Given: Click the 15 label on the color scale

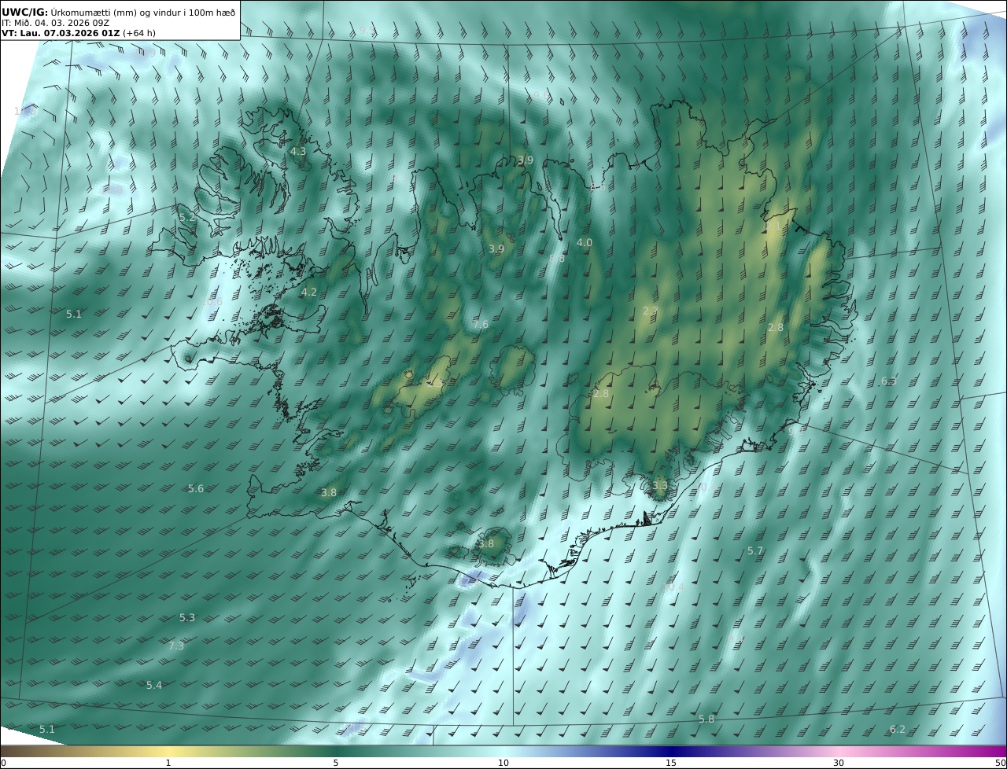Looking at the screenshot, I should click(671, 763).
